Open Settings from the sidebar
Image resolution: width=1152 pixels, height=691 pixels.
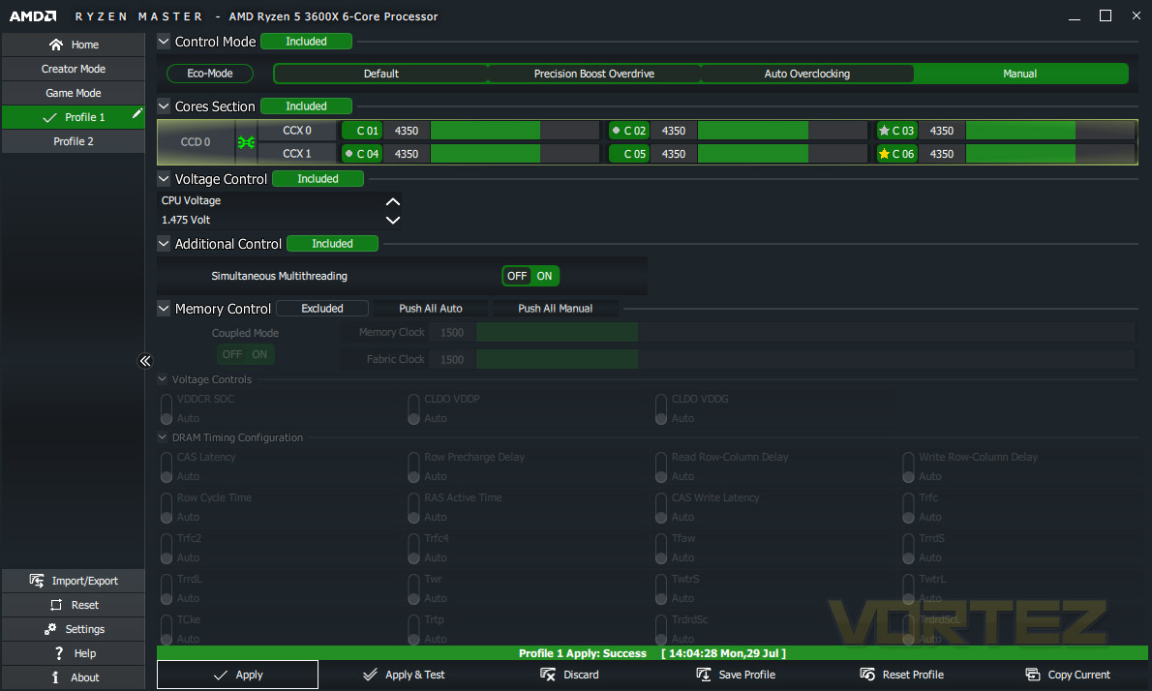(74, 629)
